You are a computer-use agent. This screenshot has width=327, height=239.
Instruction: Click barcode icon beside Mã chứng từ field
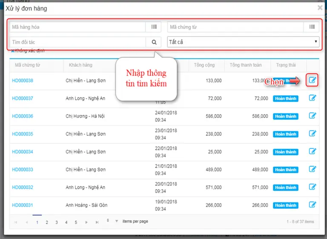point(312,27)
